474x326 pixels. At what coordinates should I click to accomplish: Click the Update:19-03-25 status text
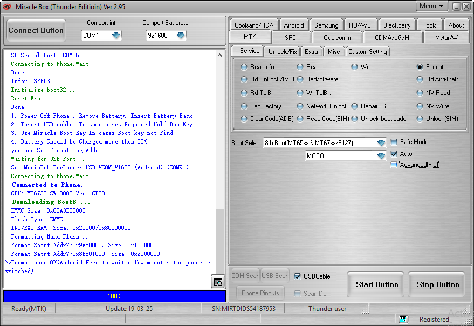(129, 308)
